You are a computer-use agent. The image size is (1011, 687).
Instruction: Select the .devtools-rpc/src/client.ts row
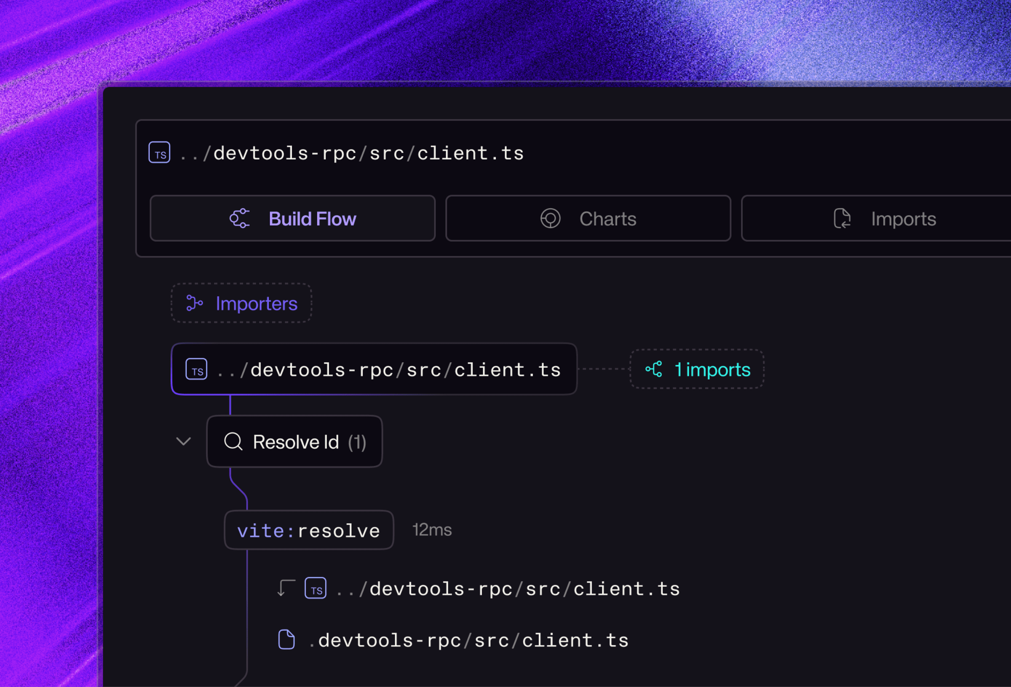point(453,640)
